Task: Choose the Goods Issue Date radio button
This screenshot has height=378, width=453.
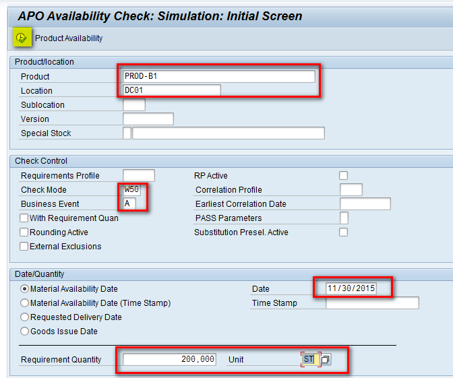Action: pos(25,331)
